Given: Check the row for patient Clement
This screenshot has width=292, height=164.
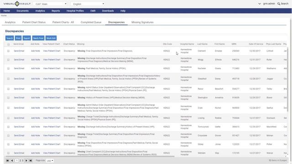Looking at the screenshot, I should pos(8,51).
